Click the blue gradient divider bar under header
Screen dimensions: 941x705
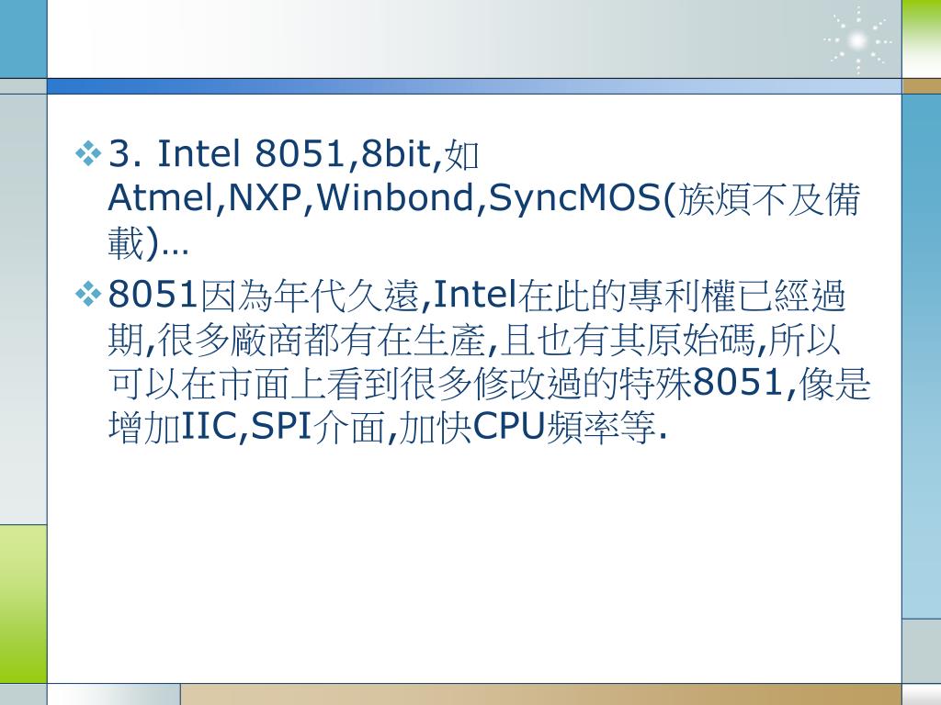[x=474, y=86]
